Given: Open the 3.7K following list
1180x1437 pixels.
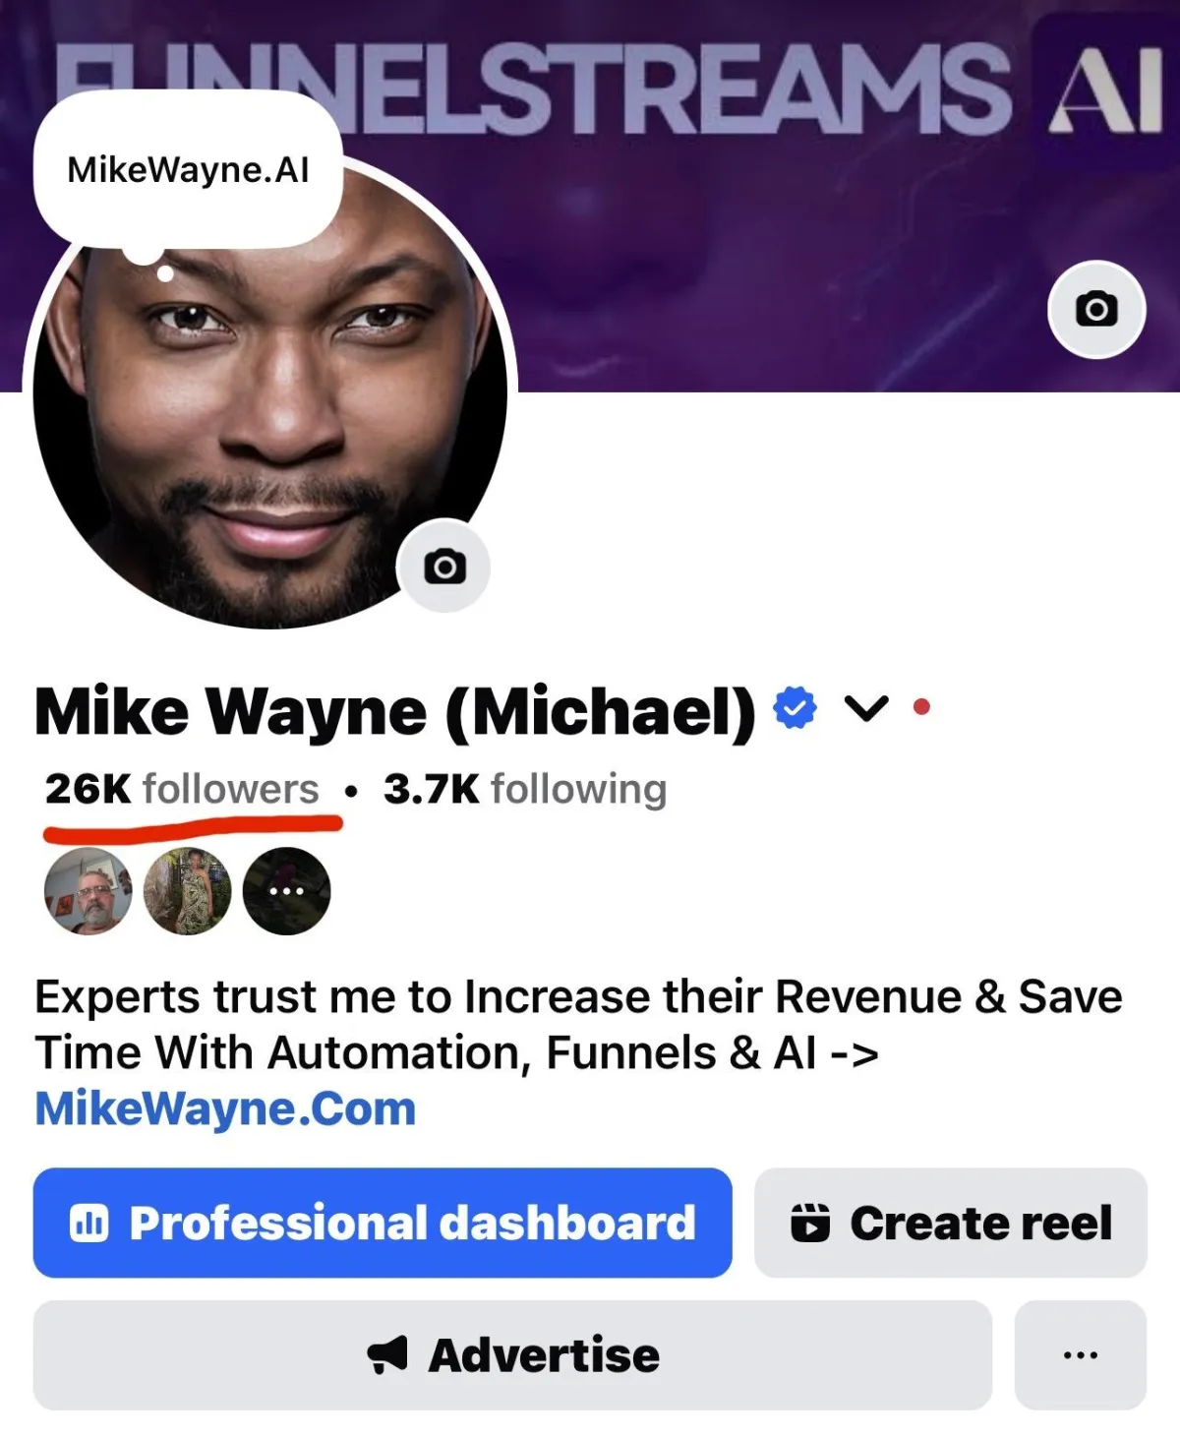Looking at the screenshot, I should 525,789.
